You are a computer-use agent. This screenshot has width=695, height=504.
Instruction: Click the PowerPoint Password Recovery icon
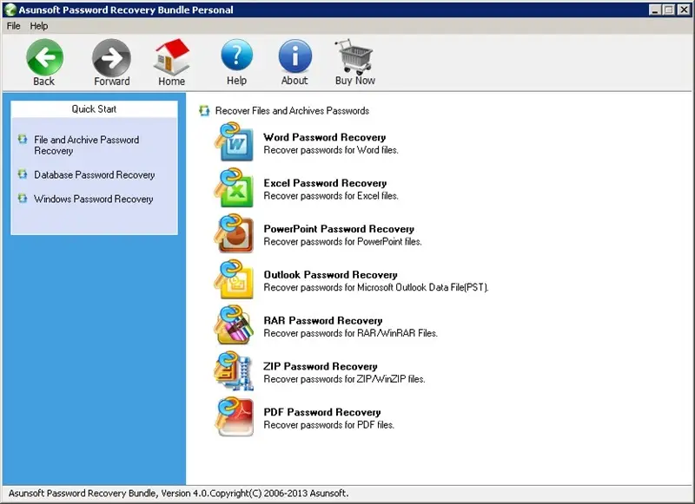tap(234, 234)
